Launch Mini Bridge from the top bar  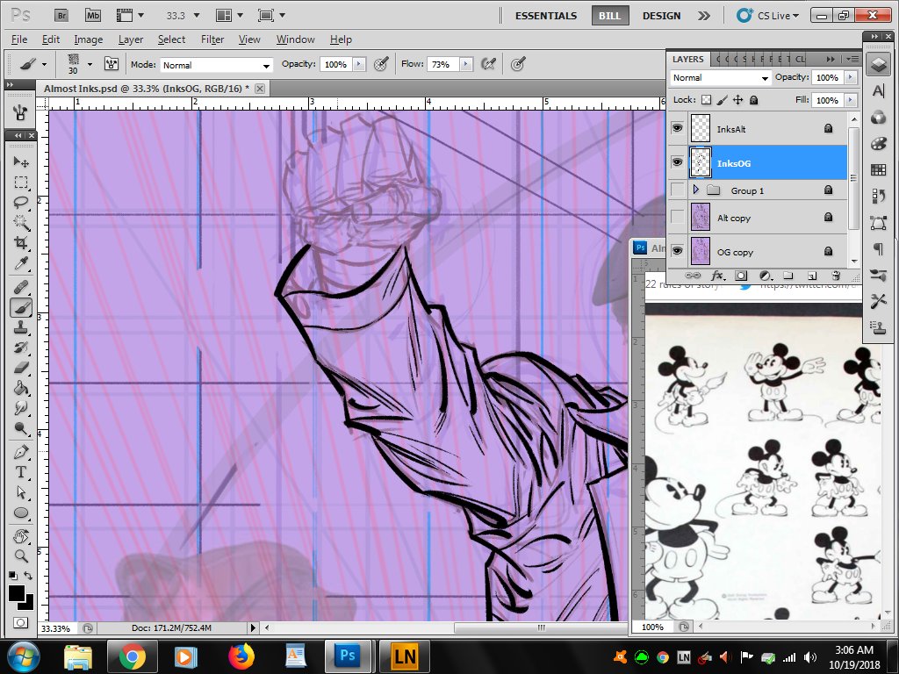(92, 16)
